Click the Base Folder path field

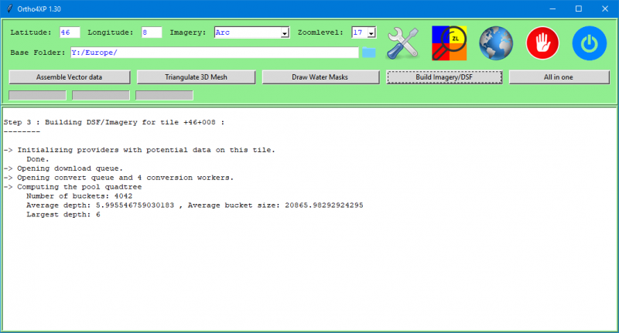pyautogui.click(x=214, y=53)
